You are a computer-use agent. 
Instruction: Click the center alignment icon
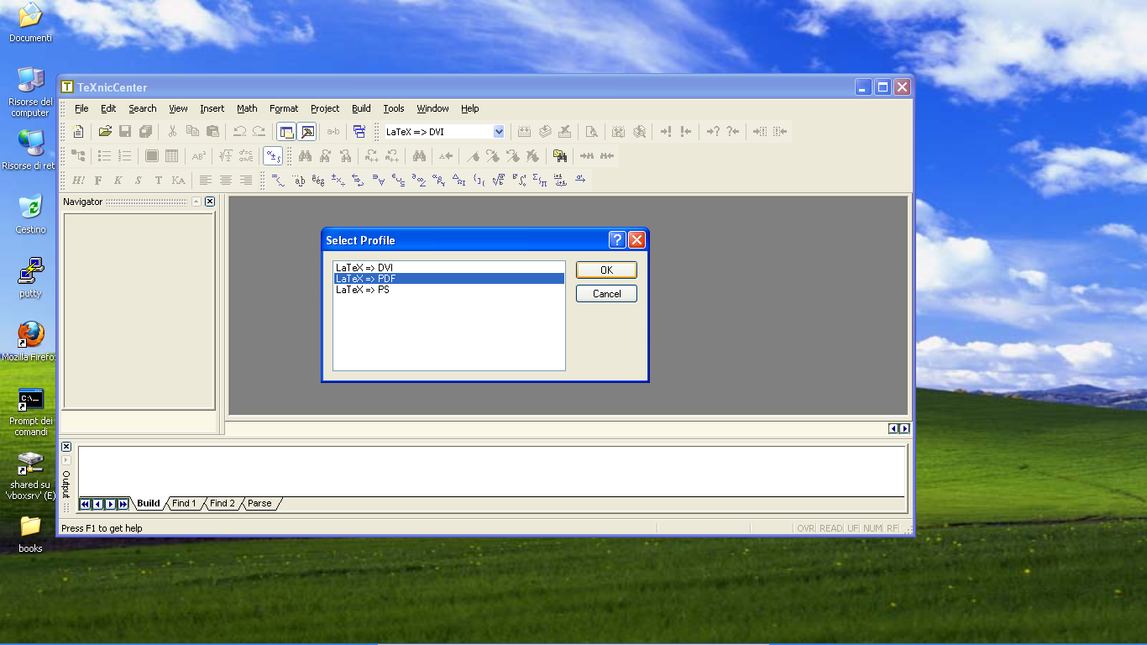pos(226,181)
